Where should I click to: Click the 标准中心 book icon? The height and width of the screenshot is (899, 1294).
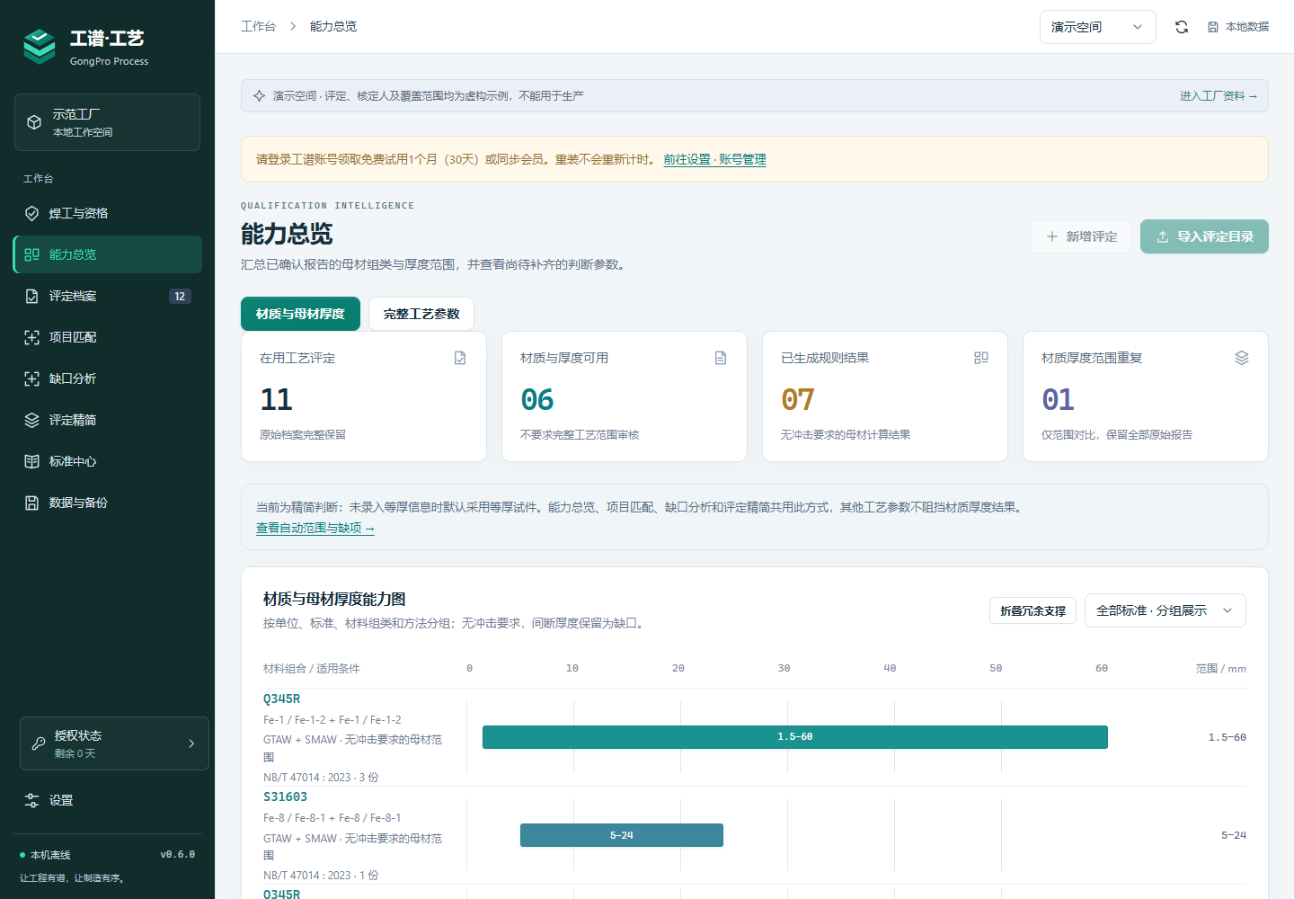31,461
